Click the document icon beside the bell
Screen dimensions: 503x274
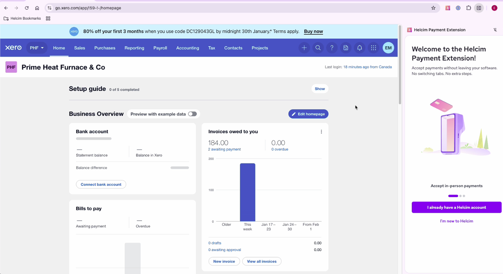click(x=346, y=48)
